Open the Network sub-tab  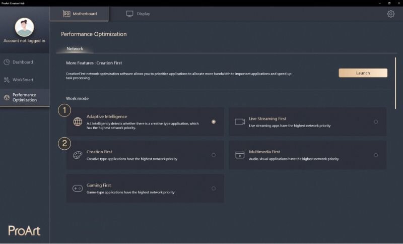tap(75, 48)
